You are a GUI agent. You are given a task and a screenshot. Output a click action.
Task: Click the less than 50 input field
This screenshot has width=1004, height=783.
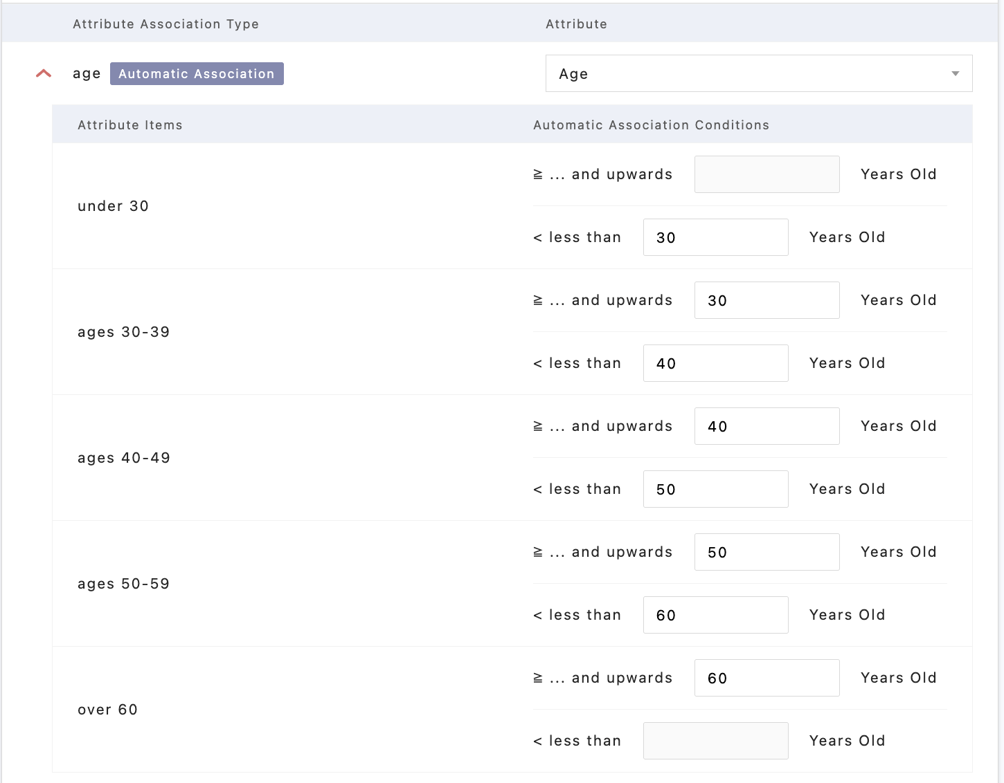pos(715,489)
